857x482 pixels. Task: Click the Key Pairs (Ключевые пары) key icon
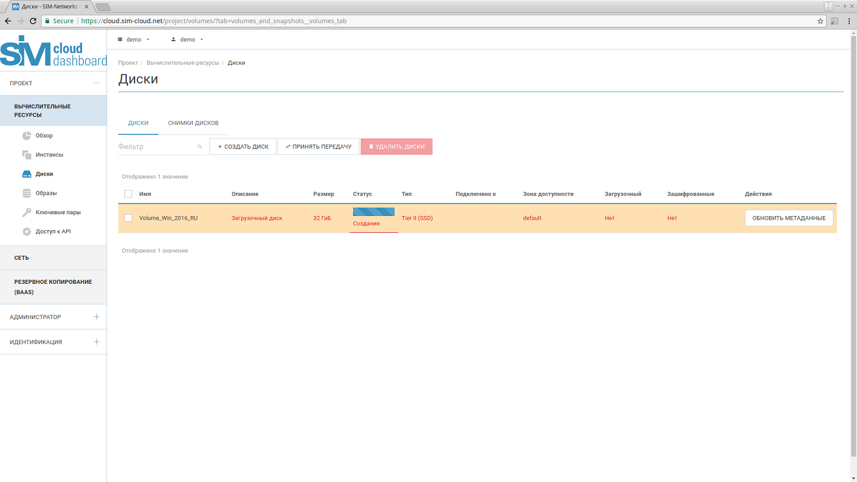click(27, 212)
